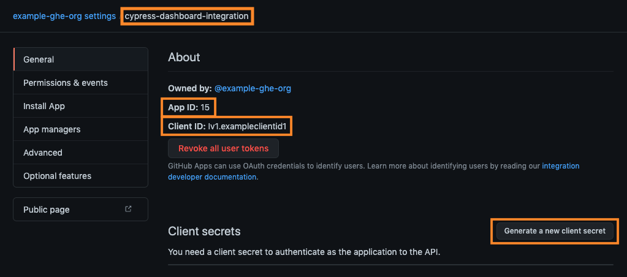This screenshot has width=627, height=277.
Task: Click the "Owned by:" label
Action: pyautogui.click(x=190, y=88)
